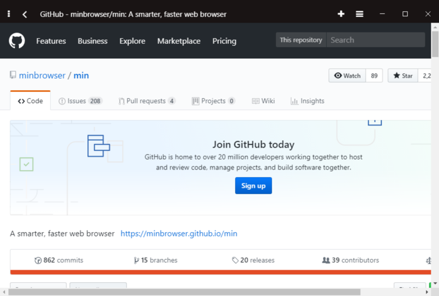The width and height of the screenshot is (439, 296).
Task: Open a new tab with plus icon
Action: click(x=341, y=14)
